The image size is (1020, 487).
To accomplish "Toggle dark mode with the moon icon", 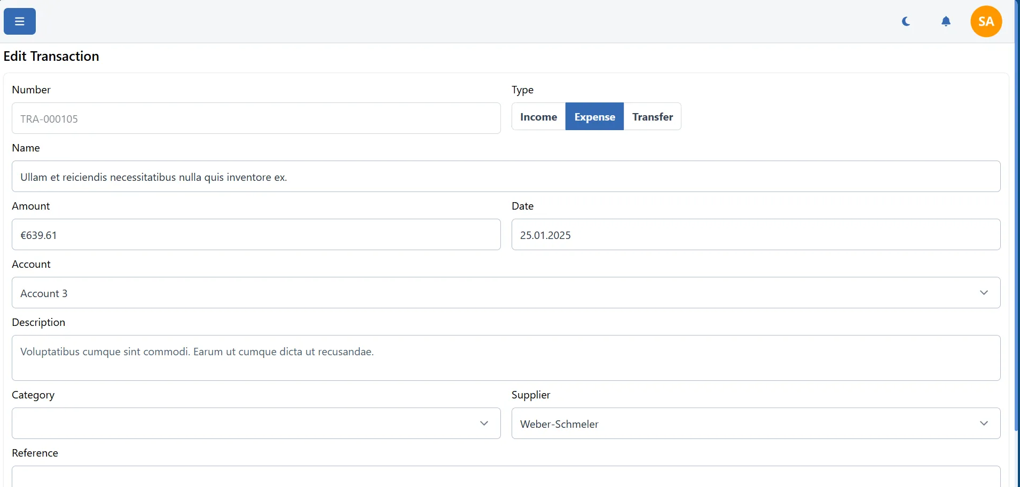I will (906, 21).
